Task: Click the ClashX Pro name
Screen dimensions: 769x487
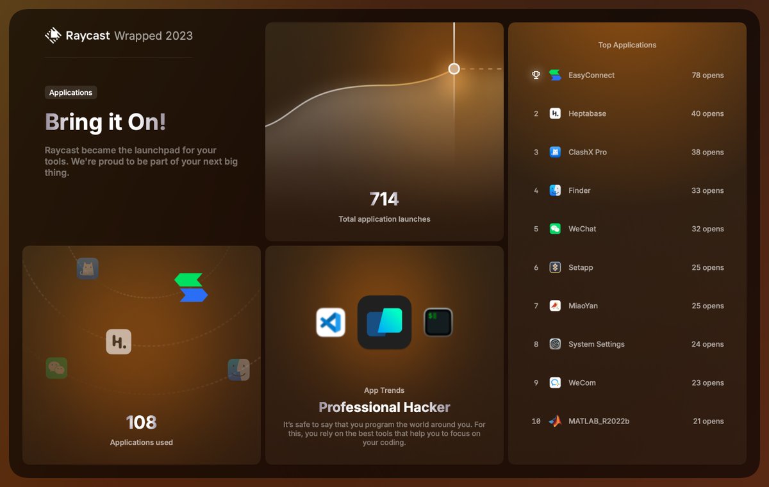Action: tap(588, 152)
